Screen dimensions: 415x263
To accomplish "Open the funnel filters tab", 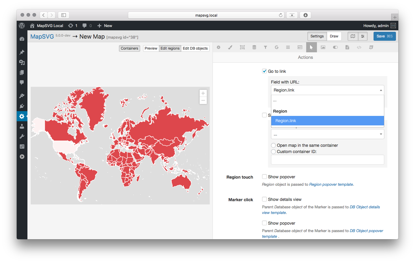I will point(265,47).
